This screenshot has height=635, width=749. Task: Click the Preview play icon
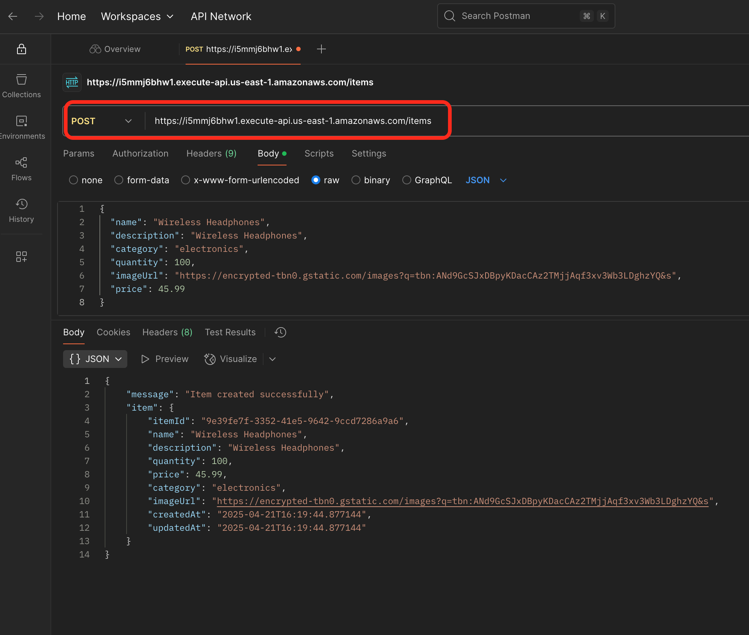145,359
